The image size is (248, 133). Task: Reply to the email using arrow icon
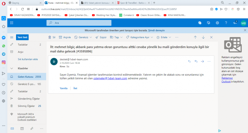click(x=189, y=61)
